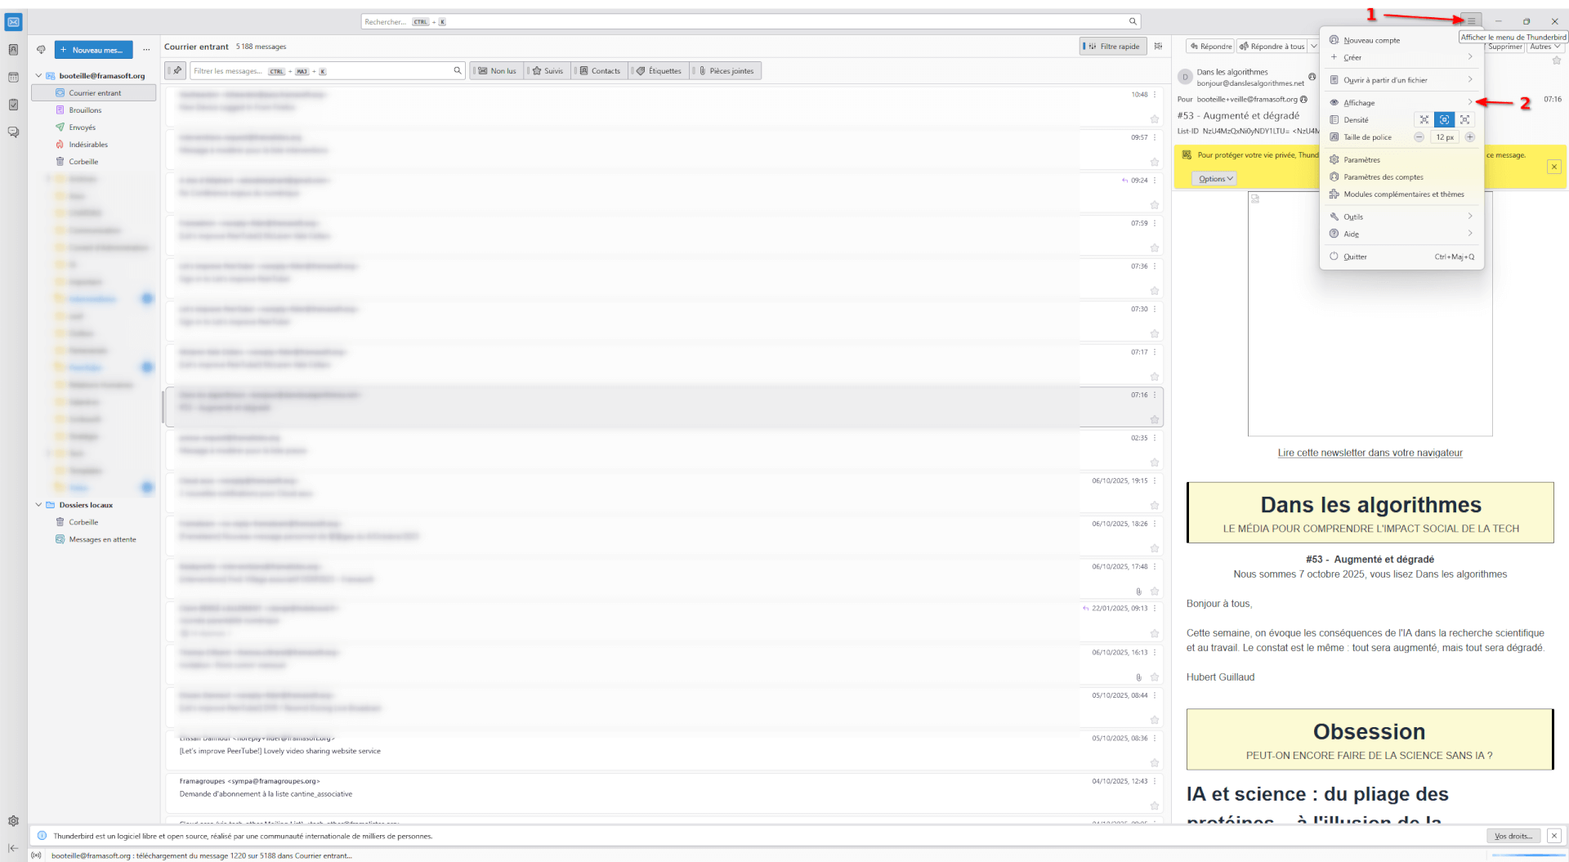Open the Chat space in the sidebar
This screenshot has width=1569, height=862.
point(13,132)
